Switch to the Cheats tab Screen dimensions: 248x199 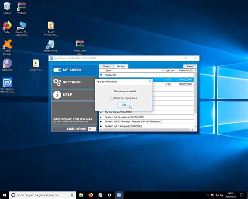click(x=106, y=66)
